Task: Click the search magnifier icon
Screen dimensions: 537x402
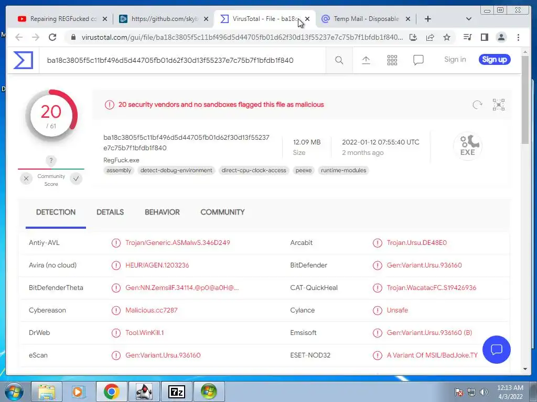Action: (x=339, y=60)
